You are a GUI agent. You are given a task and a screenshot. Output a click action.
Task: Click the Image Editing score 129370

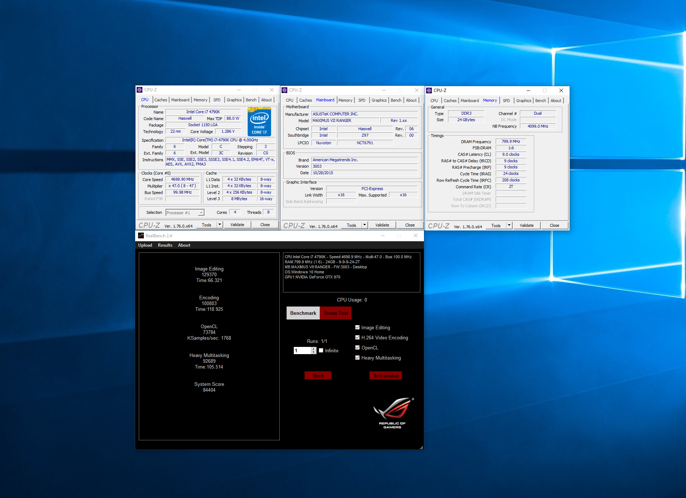pos(209,275)
